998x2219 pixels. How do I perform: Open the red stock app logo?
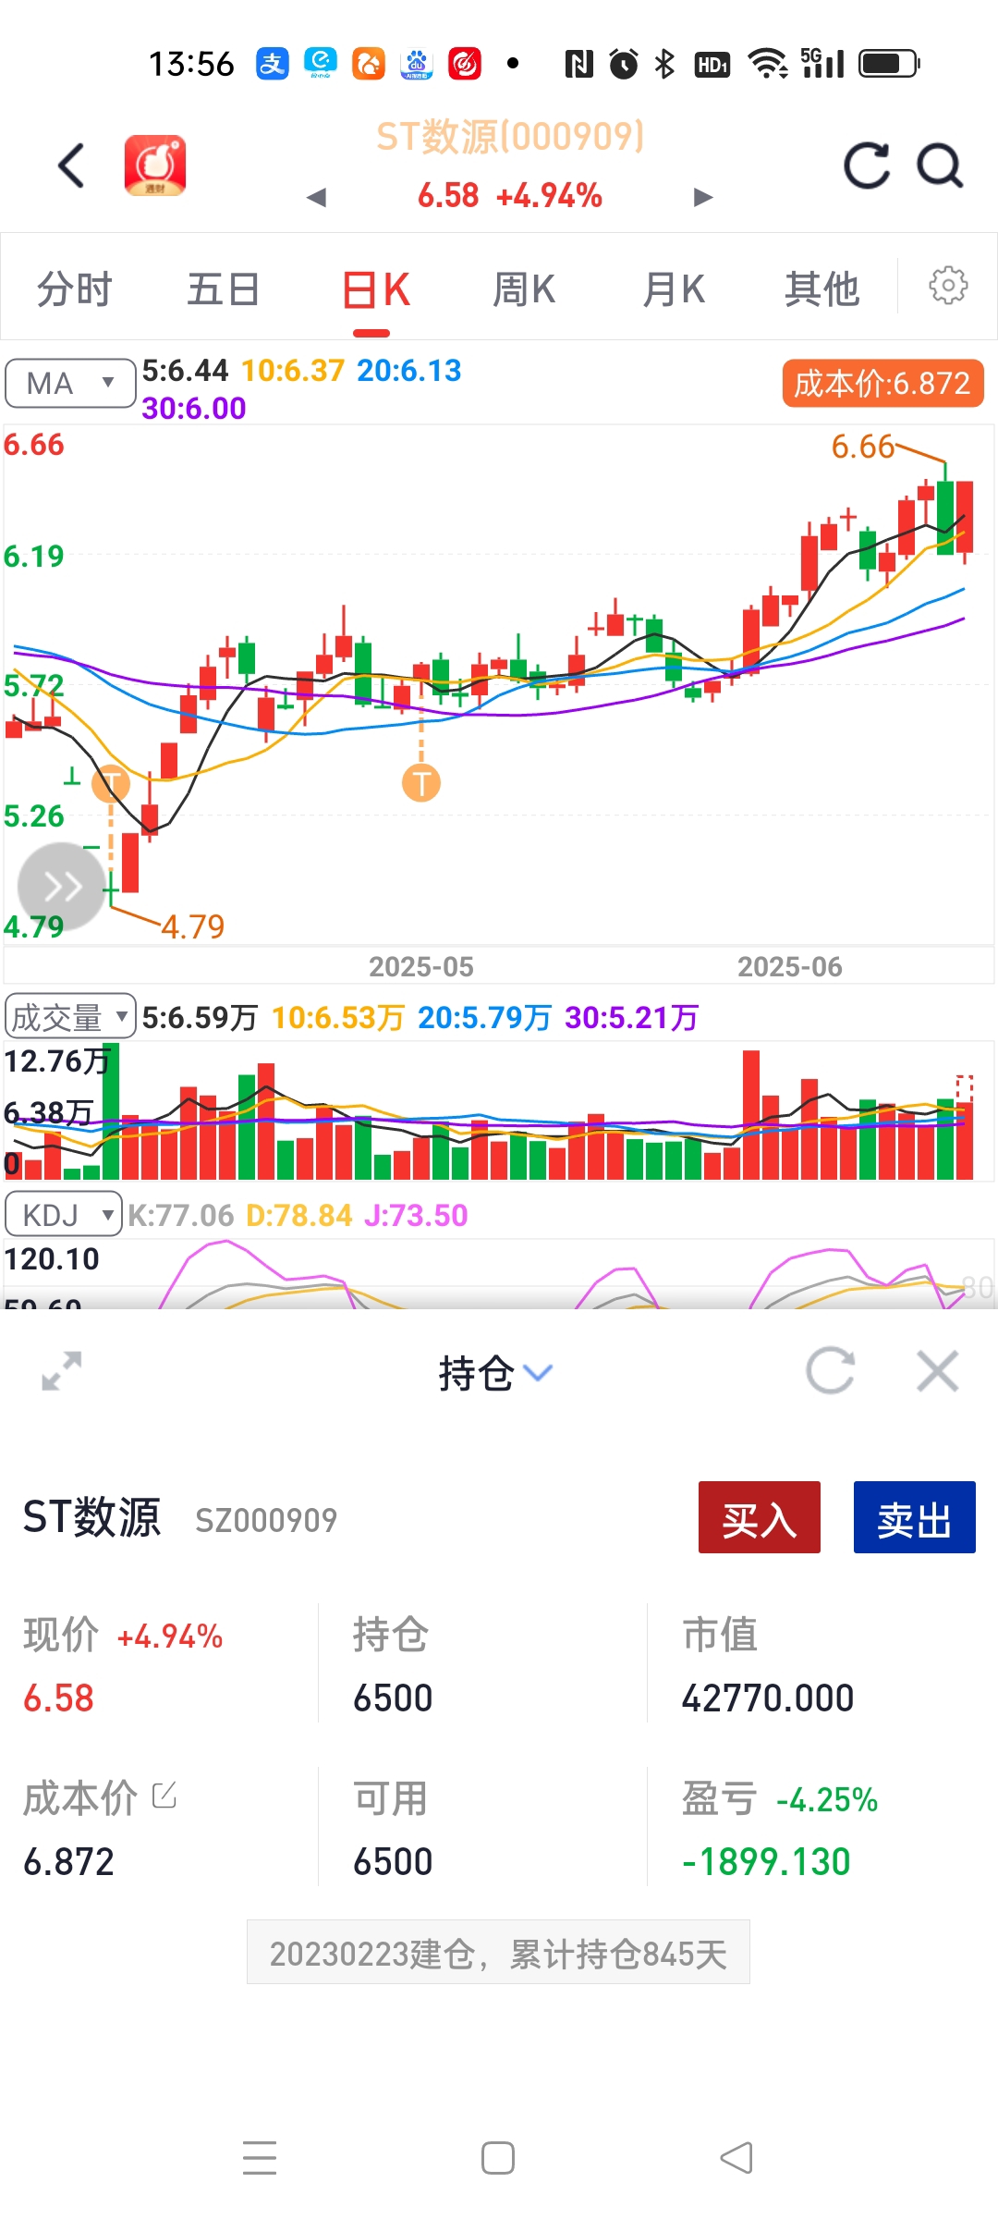(155, 166)
